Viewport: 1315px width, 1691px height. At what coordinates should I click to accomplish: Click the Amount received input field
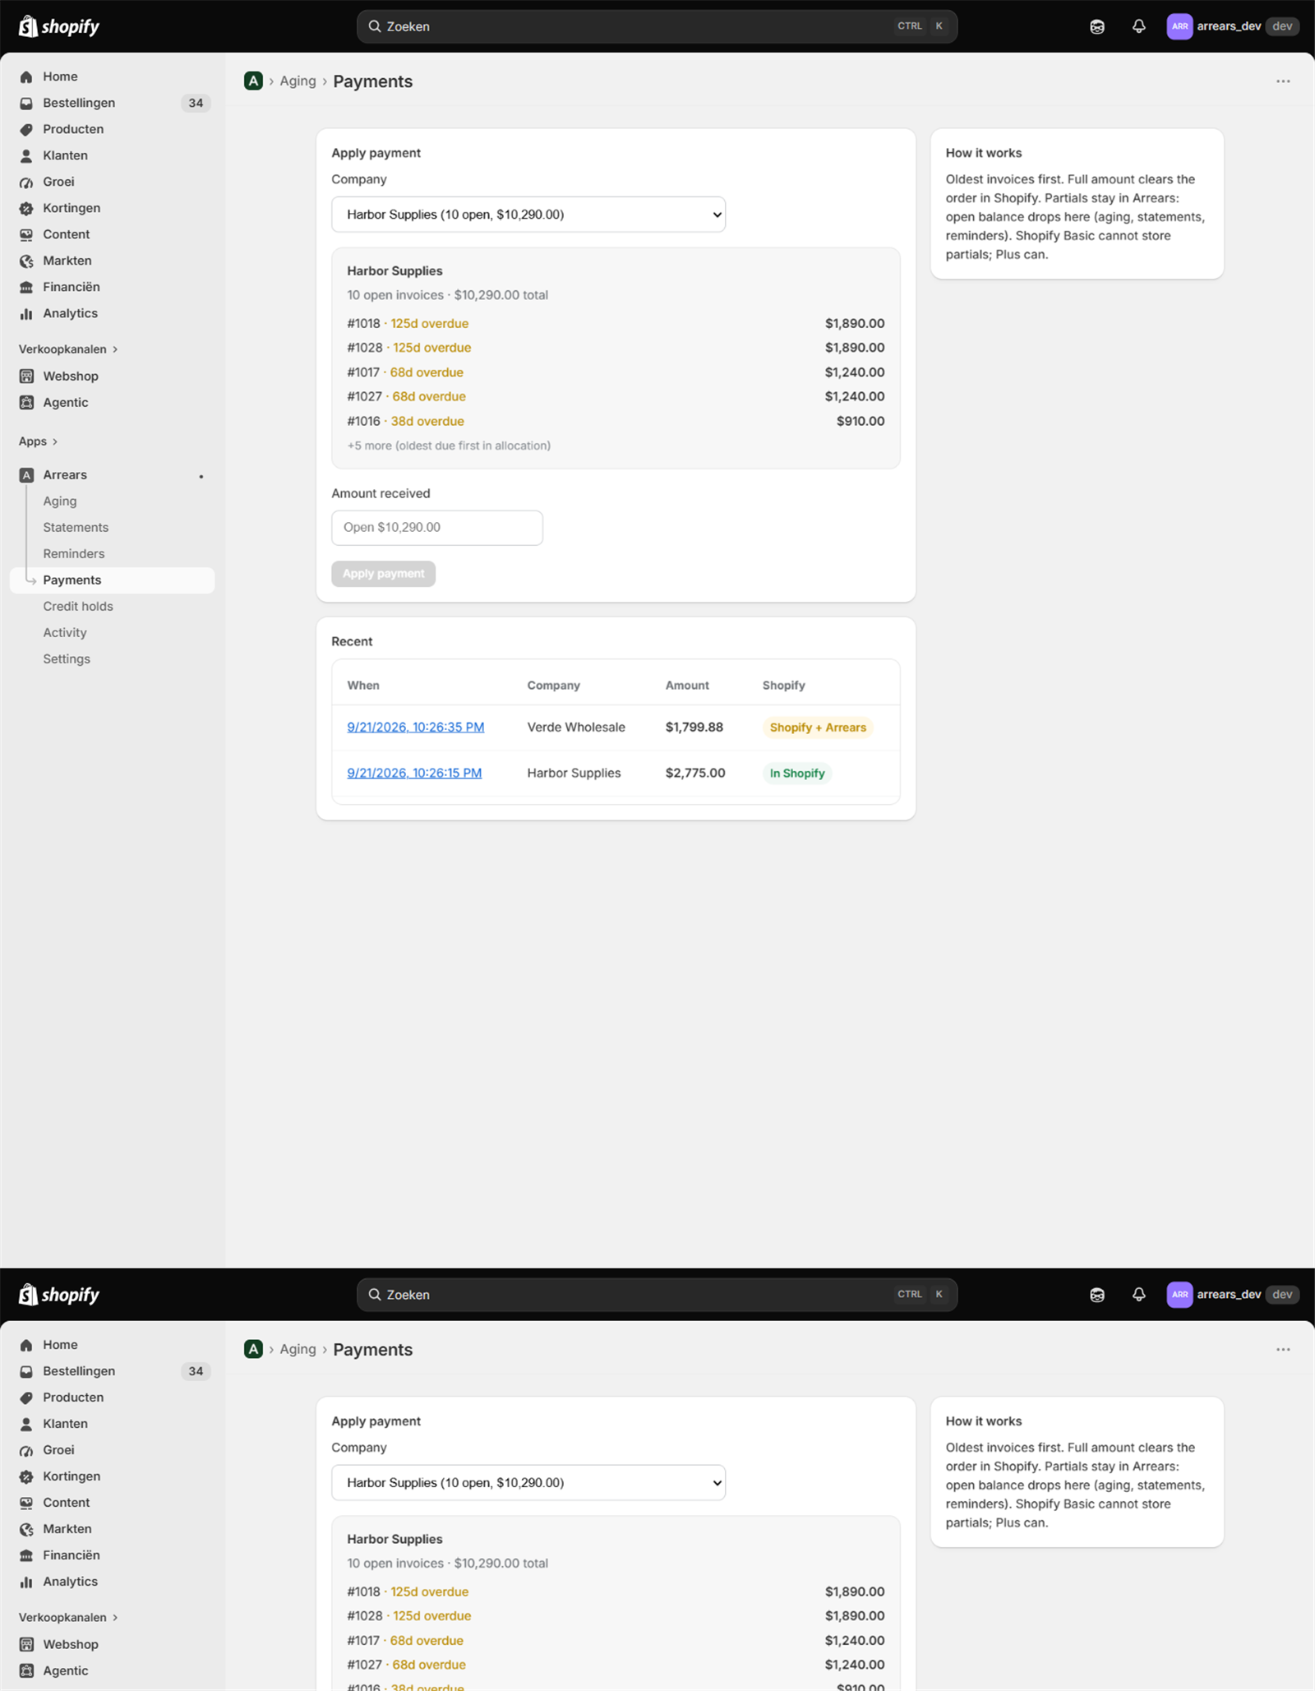coord(437,528)
